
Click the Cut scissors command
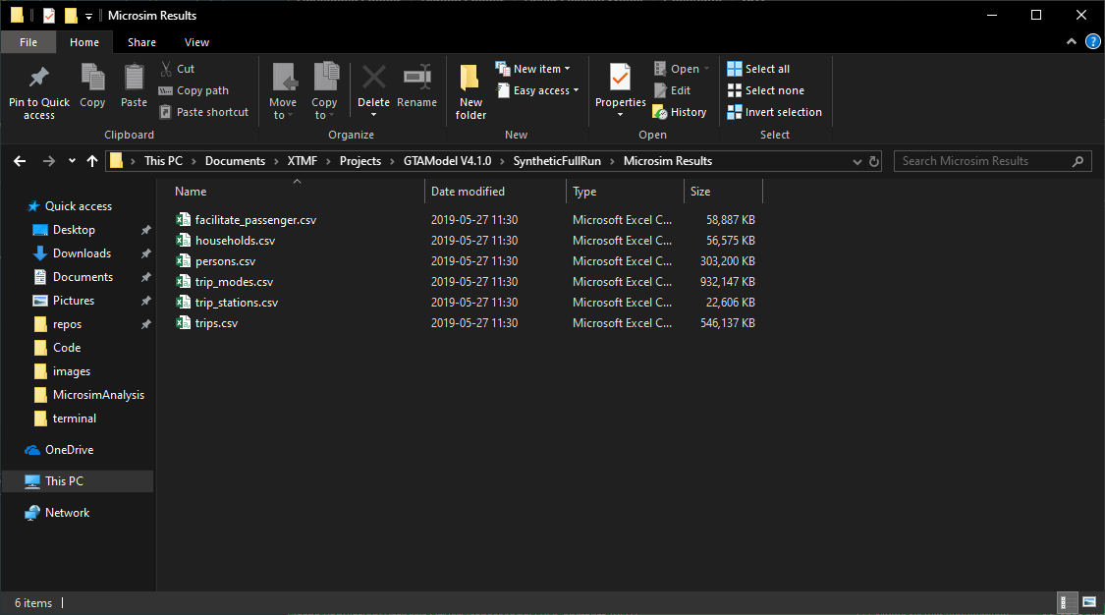[x=177, y=69]
